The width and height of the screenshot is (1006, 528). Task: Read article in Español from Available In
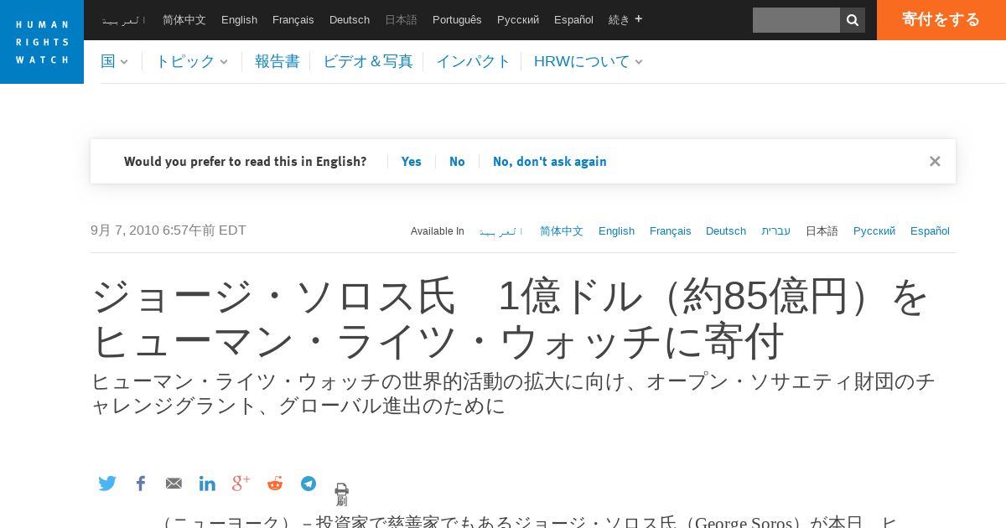tap(931, 231)
